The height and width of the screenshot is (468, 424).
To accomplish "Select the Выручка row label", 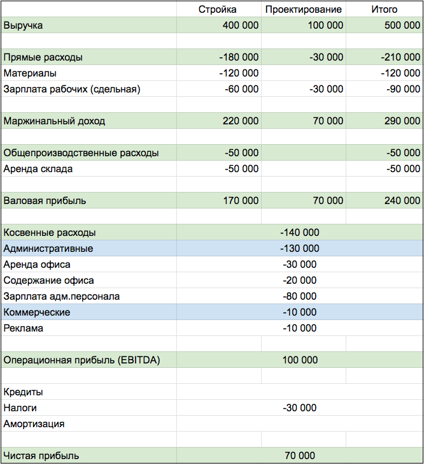I will [x=24, y=26].
